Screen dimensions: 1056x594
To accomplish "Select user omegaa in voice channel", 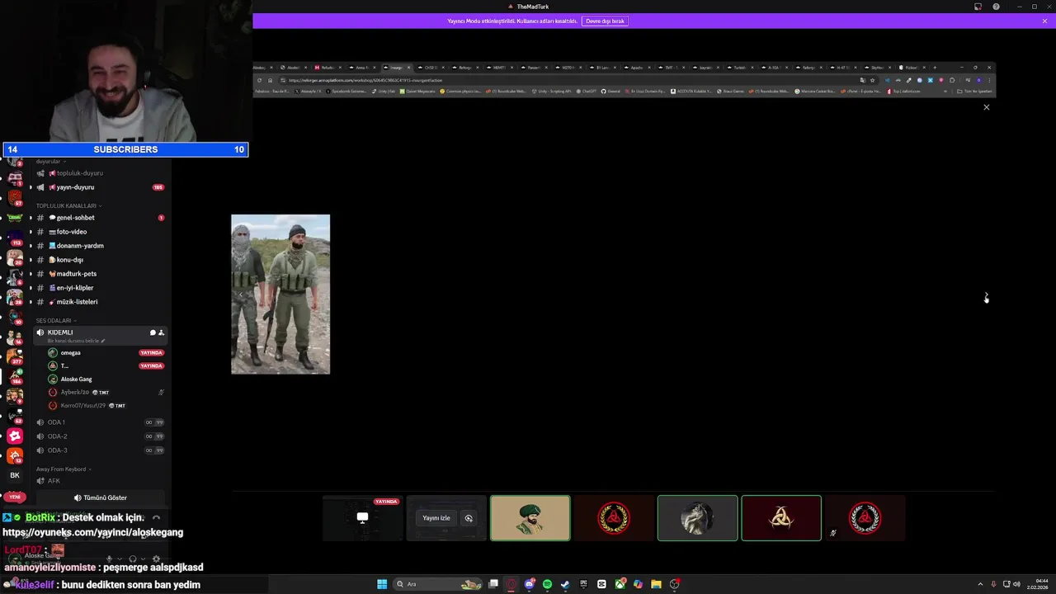I will point(105,353).
